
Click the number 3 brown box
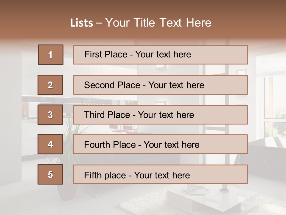coord(50,115)
